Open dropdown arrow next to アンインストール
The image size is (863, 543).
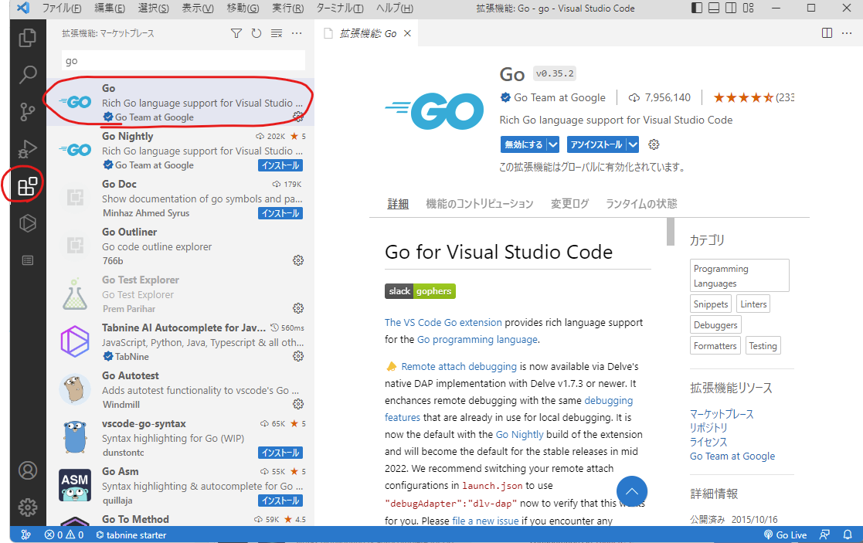(x=633, y=144)
